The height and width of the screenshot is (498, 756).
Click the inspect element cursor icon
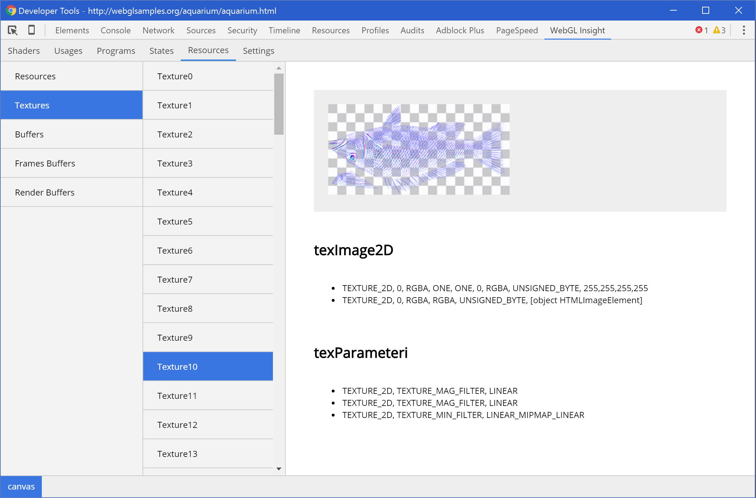tap(13, 30)
